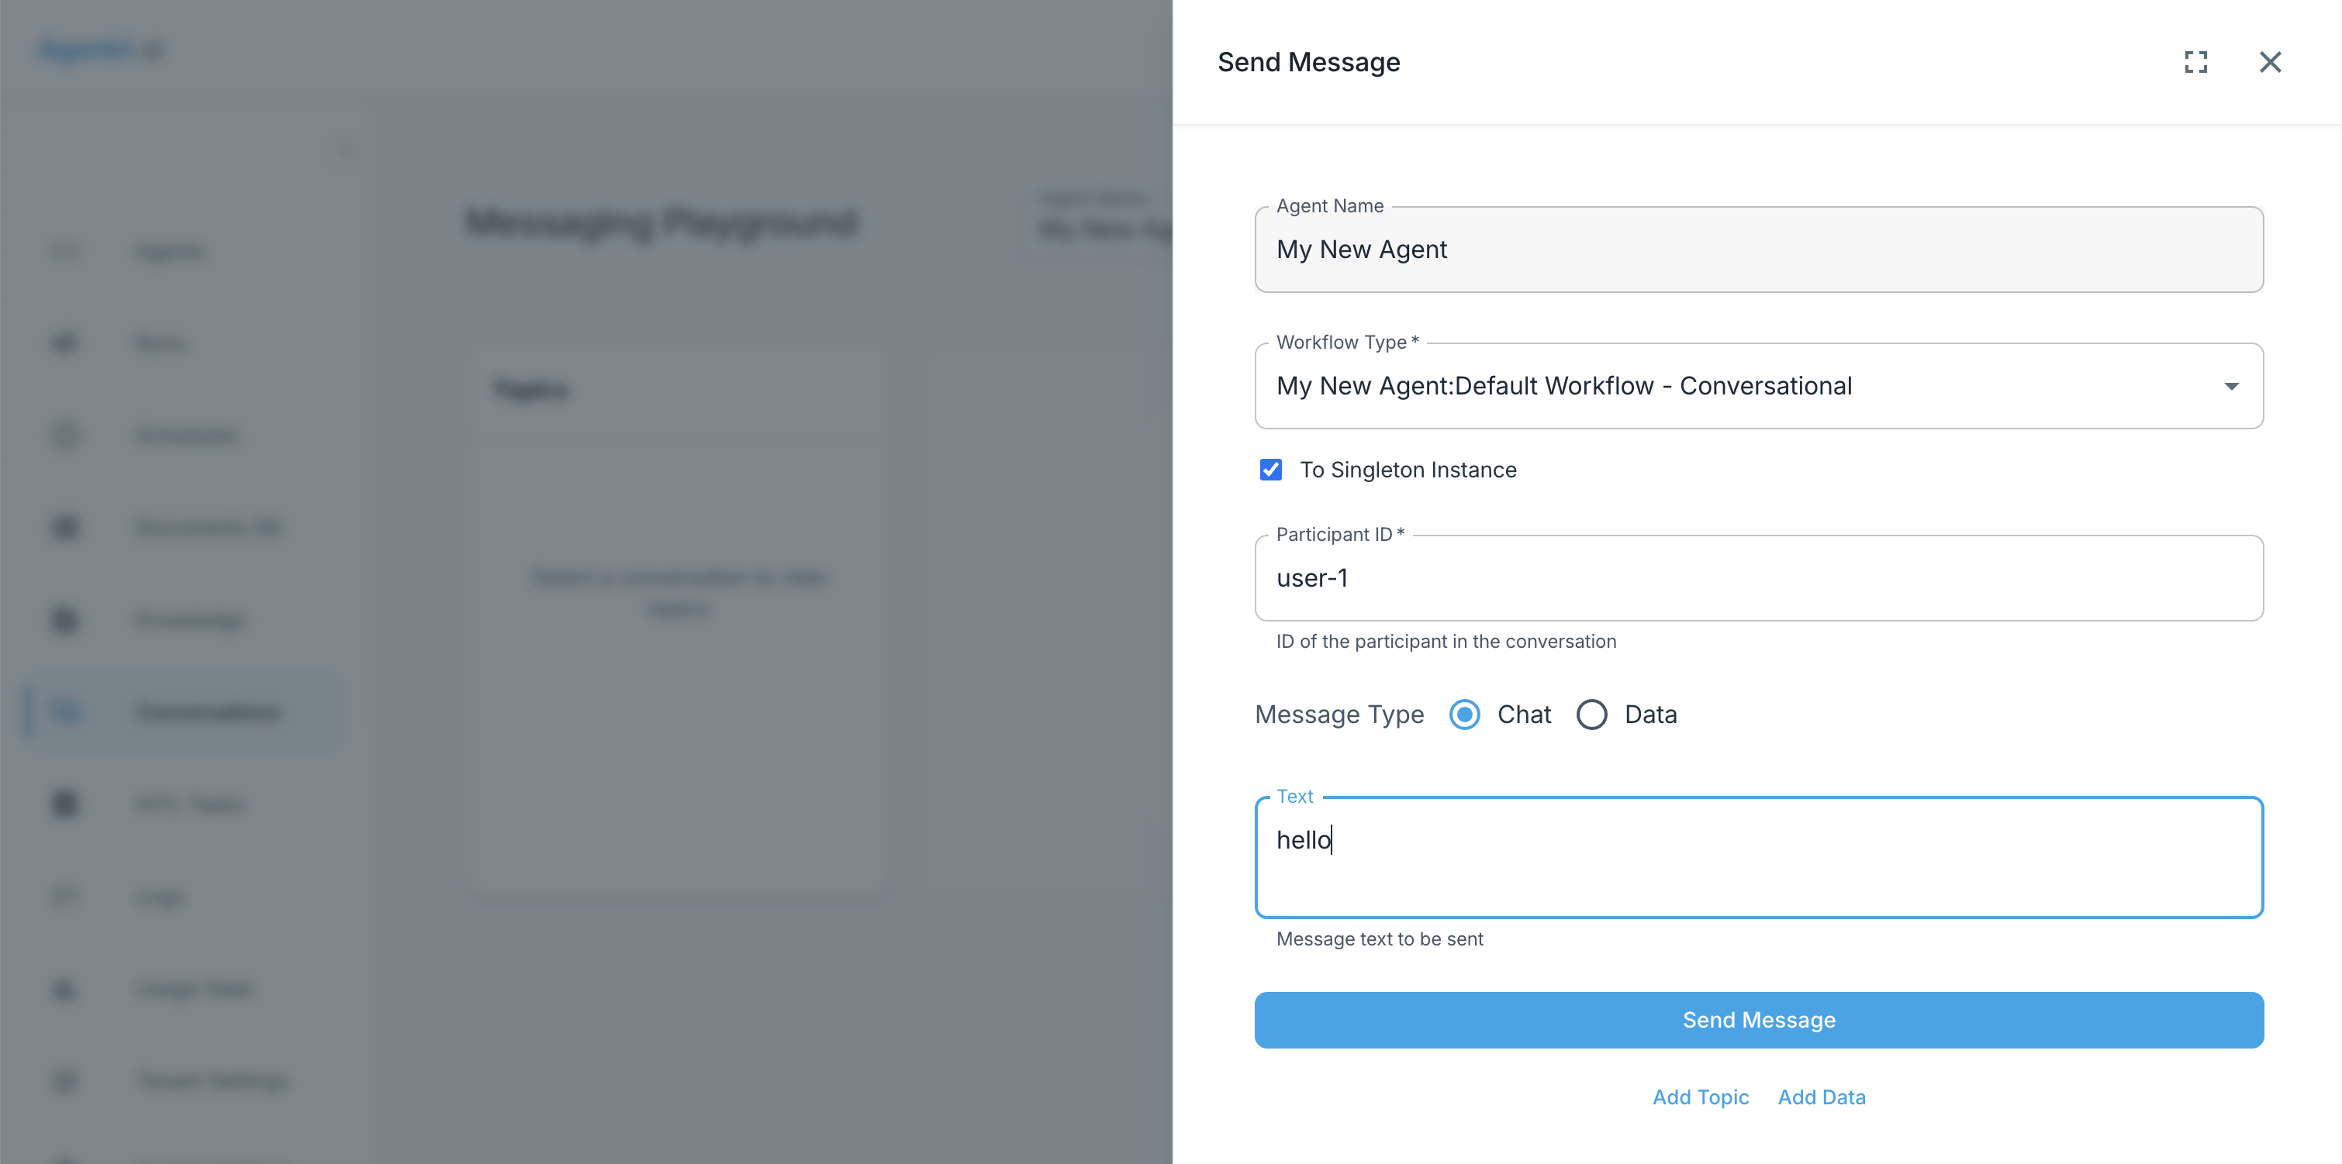Uncheck the To Singleton Instance checkbox
2342x1164 pixels.
pos(1270,470)
